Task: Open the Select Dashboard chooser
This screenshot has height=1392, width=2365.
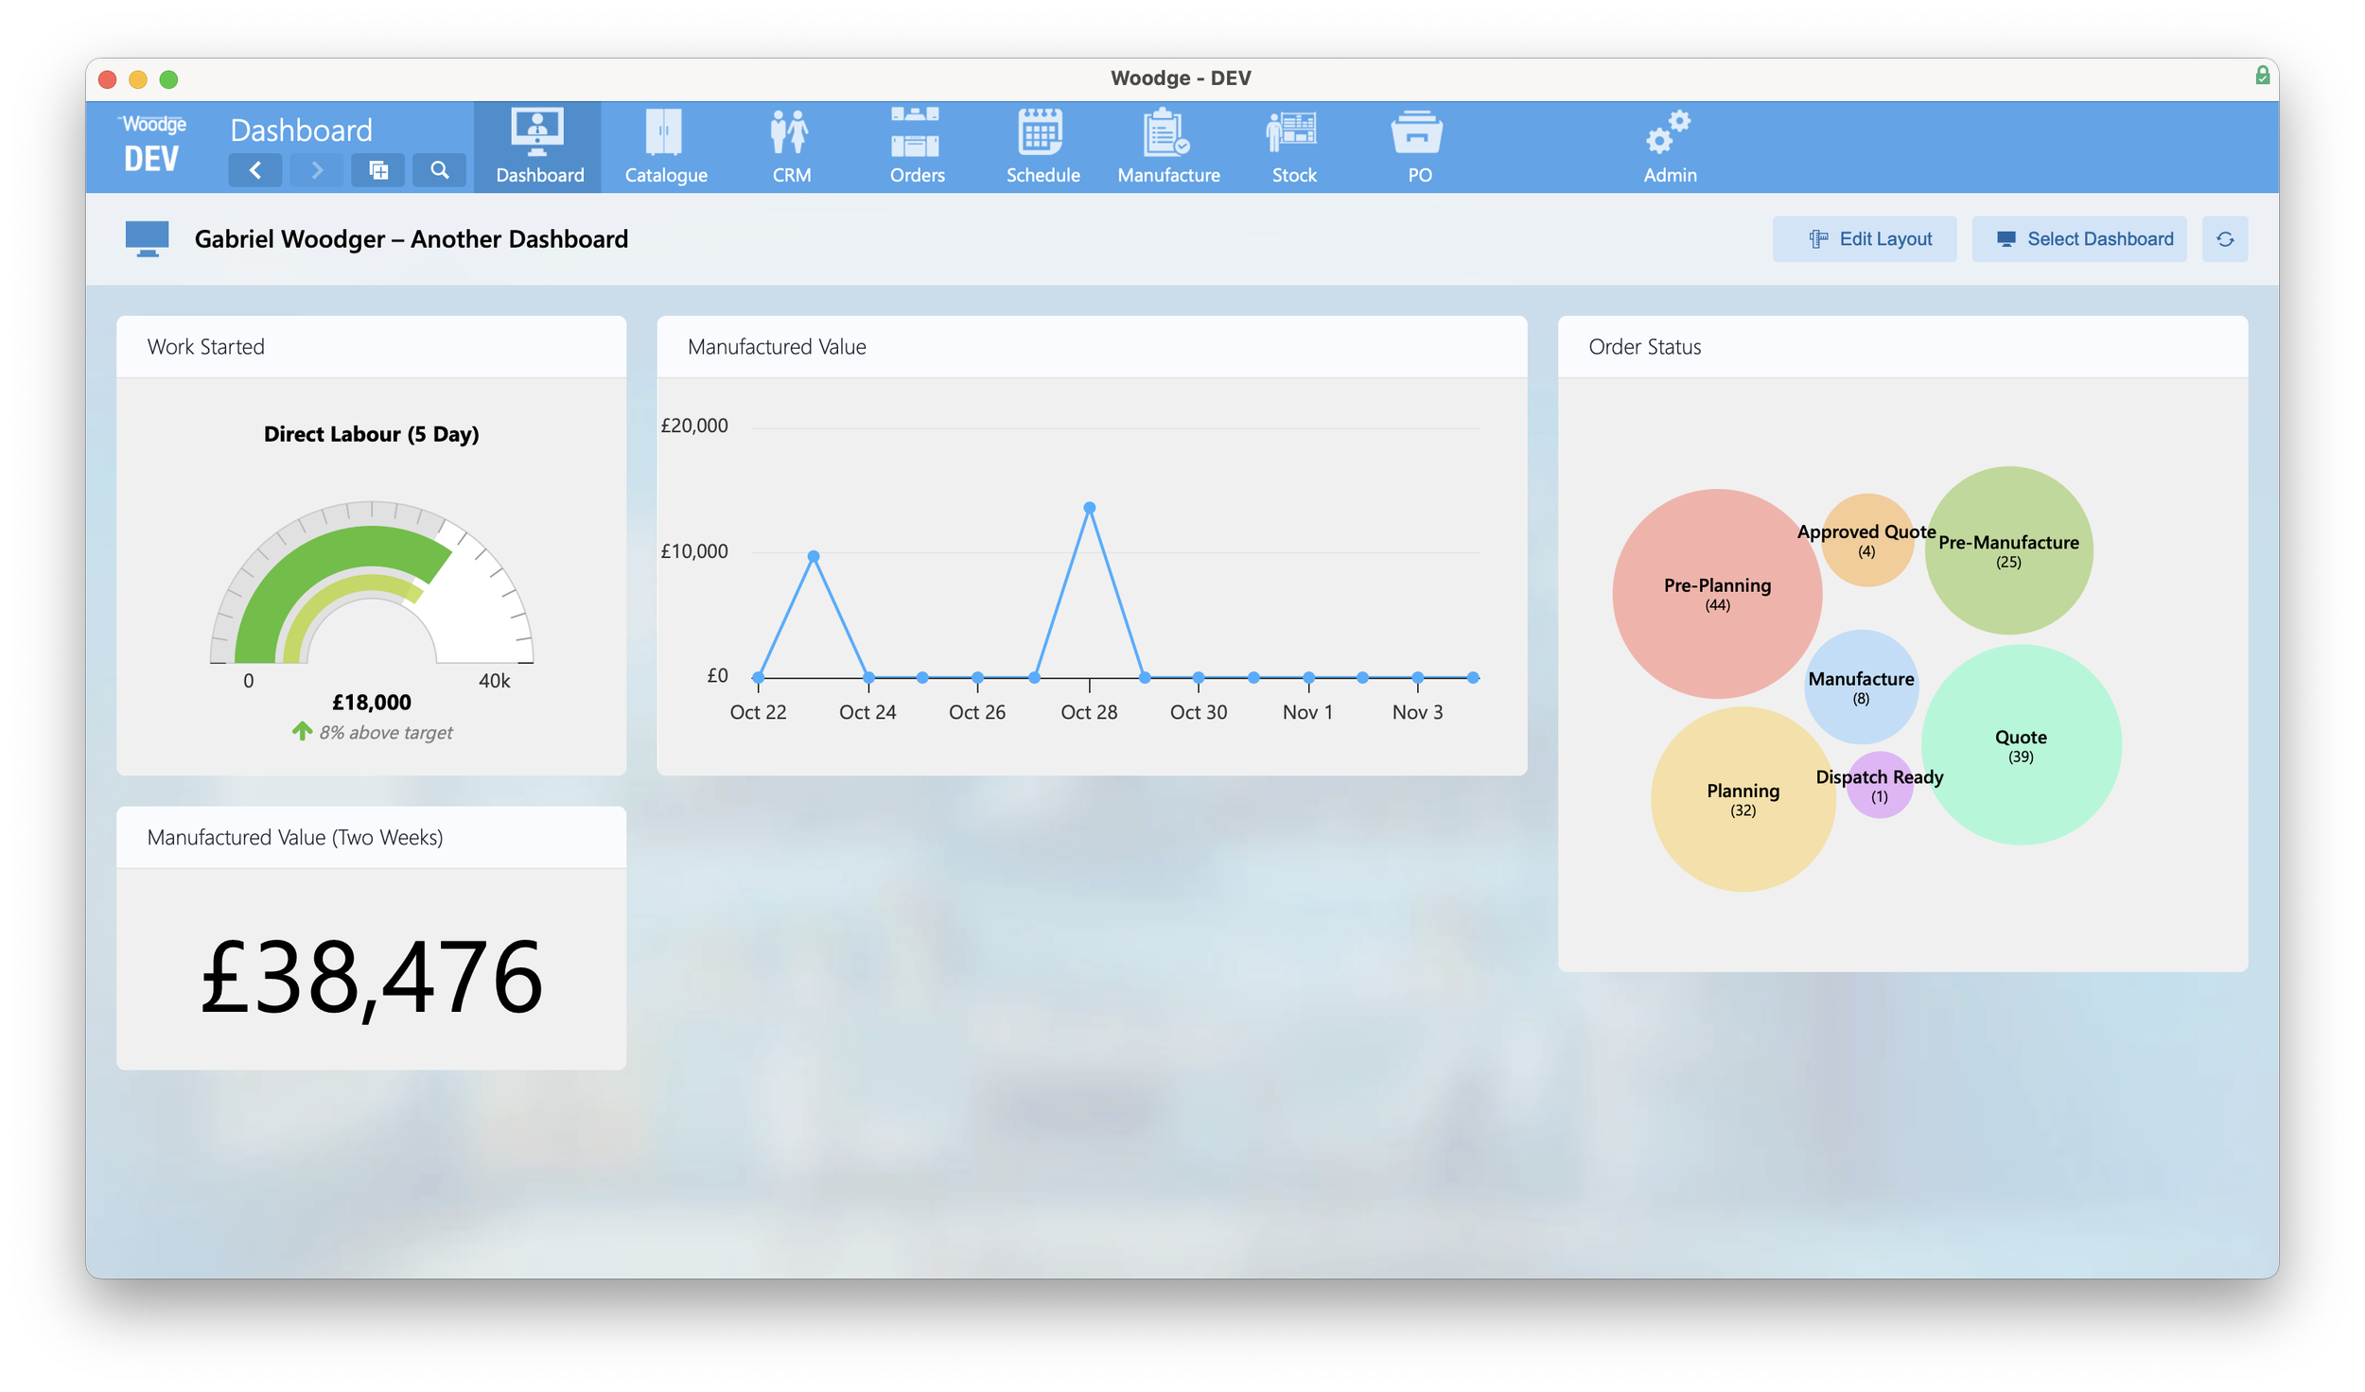Action: point(2078,239)
